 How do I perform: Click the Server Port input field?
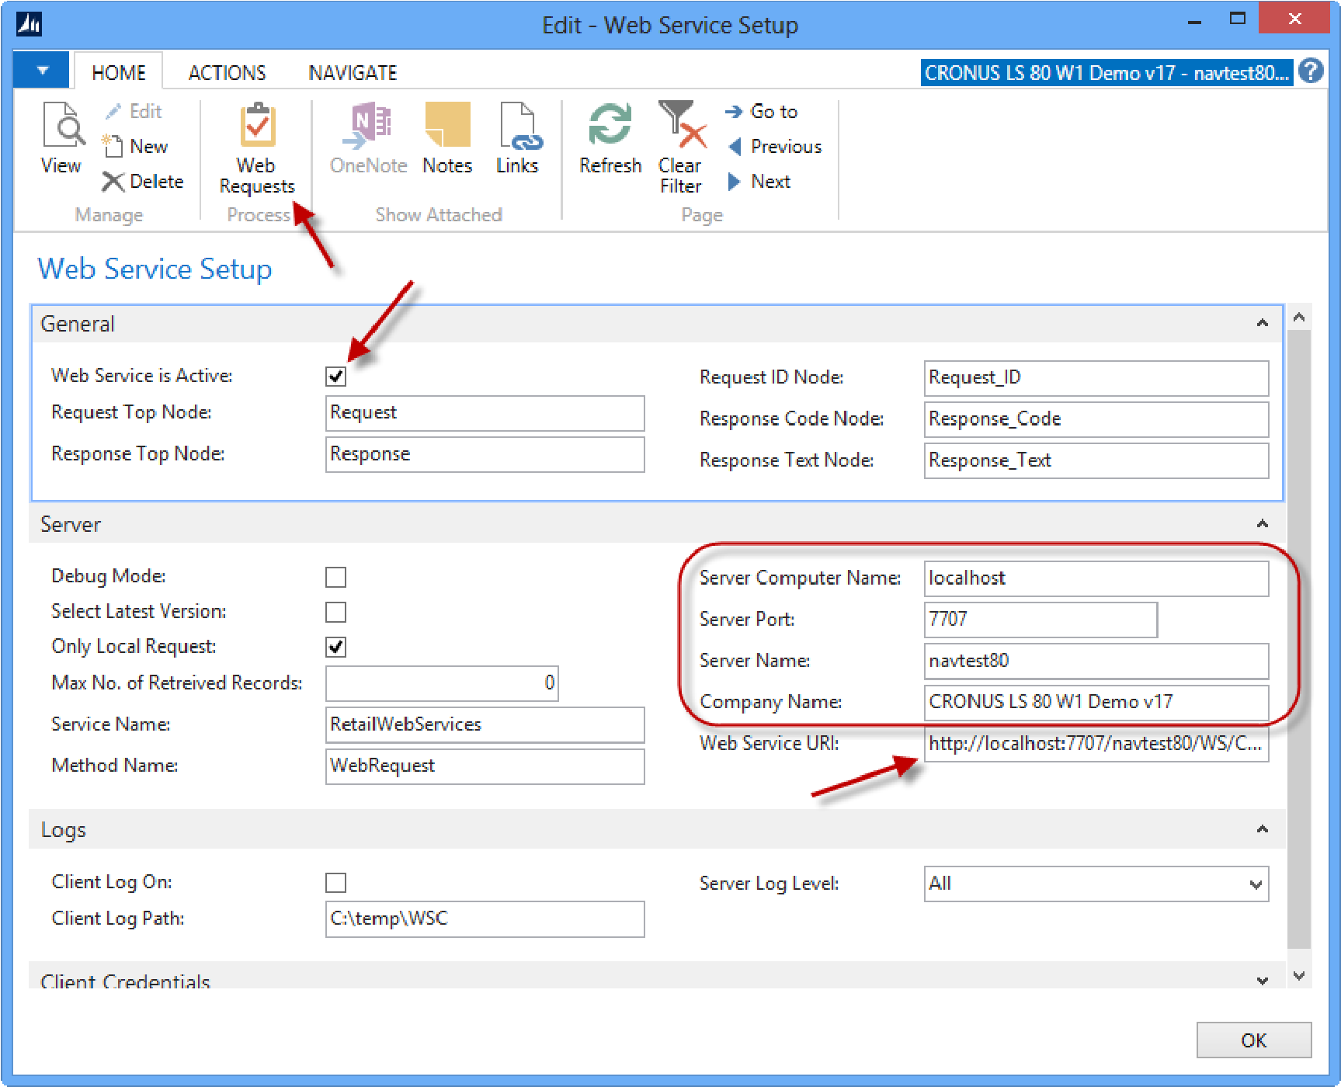coord(1040,620)
